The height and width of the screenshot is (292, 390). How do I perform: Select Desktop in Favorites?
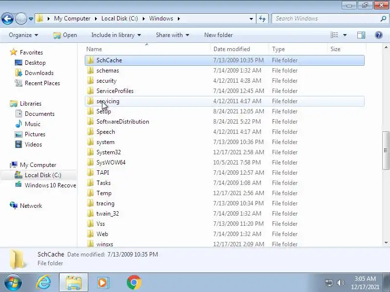coord(35,63)
